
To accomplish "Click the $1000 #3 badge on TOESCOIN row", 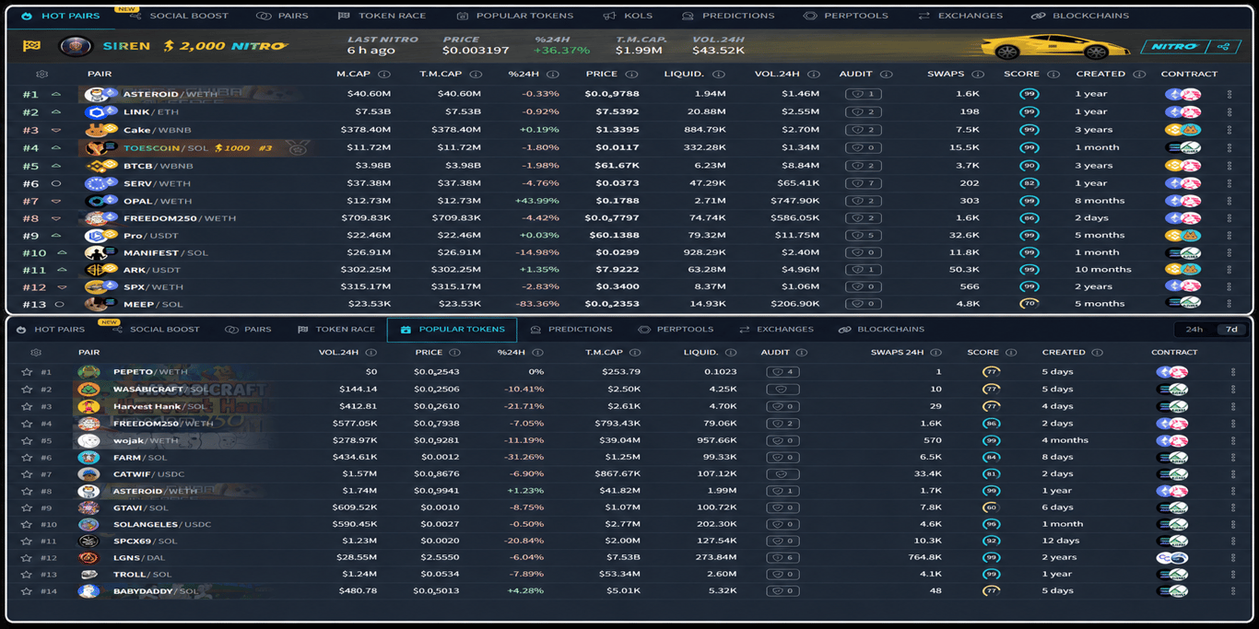I will click(x=243, y=147).
